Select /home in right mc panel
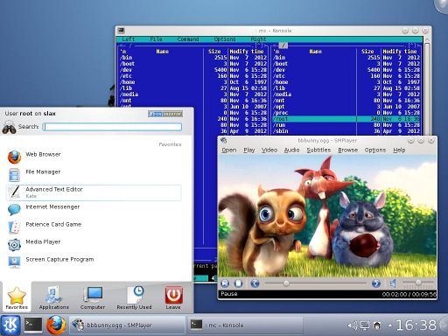The height and width of the screenshot is (336, 448). [x=346, y=82]
